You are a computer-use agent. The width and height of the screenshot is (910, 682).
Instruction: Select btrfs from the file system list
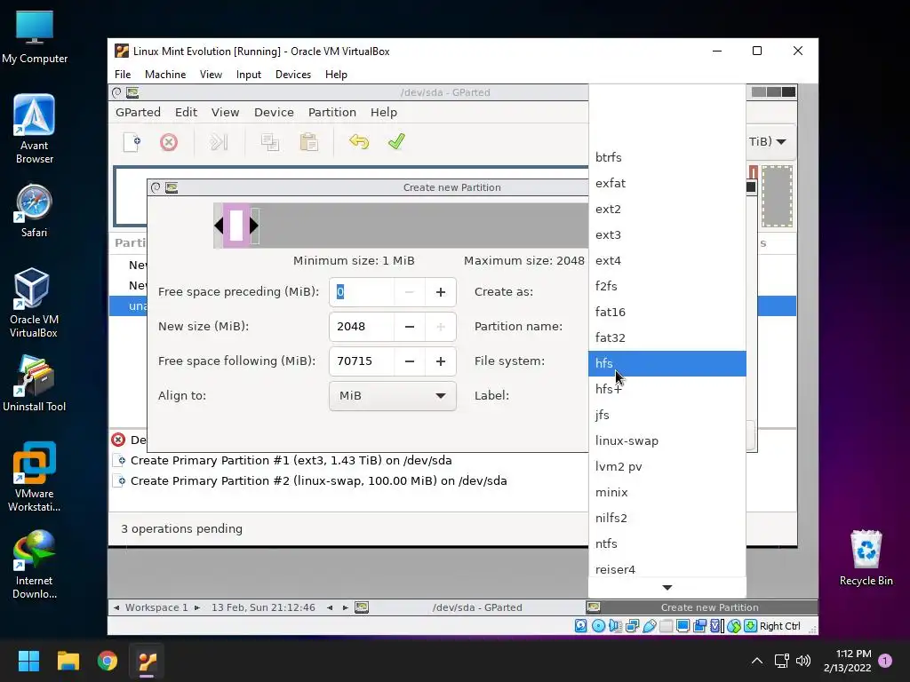point(667,157)
